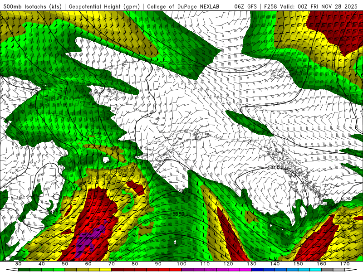Image resolution: width=363 pixels, height=272 pixels.
Task: Click the 'Geopotential Height (gpm)' title text
Action: 104,7
